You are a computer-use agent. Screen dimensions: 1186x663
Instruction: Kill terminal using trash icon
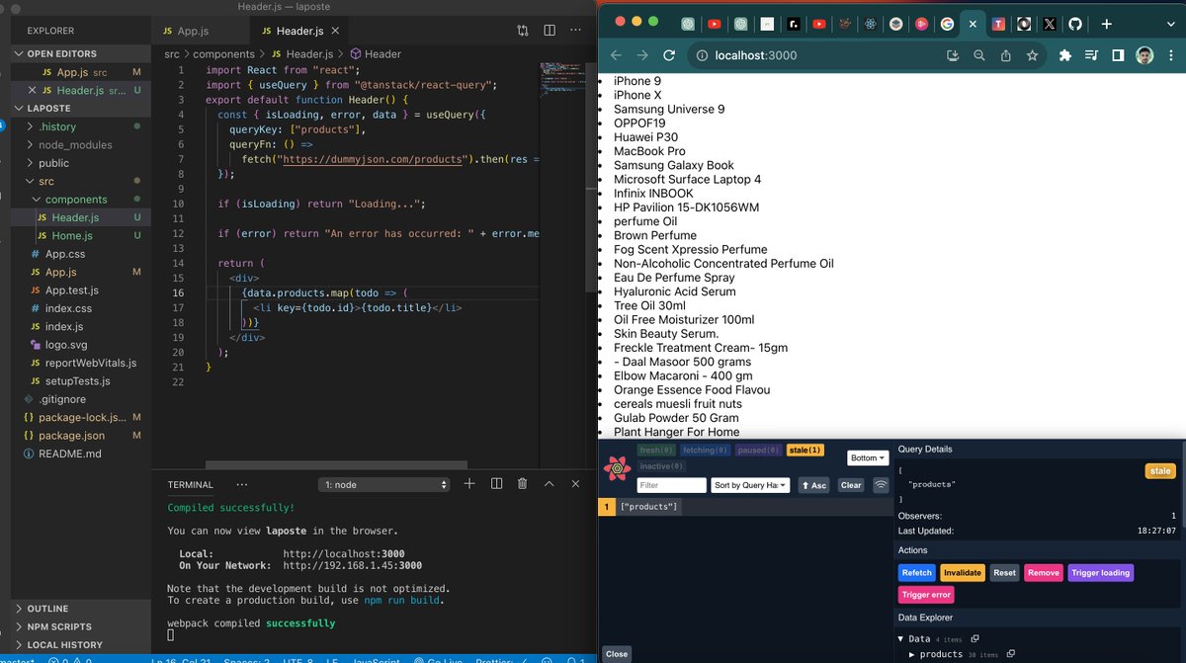pyautogui.click(x=523, y=484)
